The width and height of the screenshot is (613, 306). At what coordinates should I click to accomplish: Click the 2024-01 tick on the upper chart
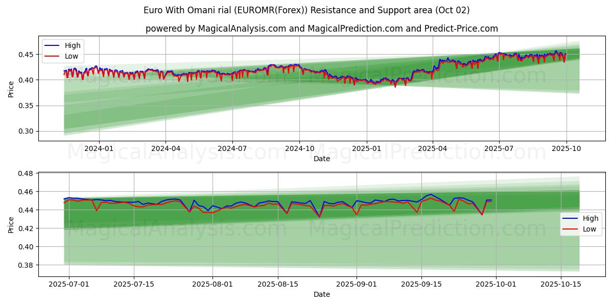[x=99, y=149]
